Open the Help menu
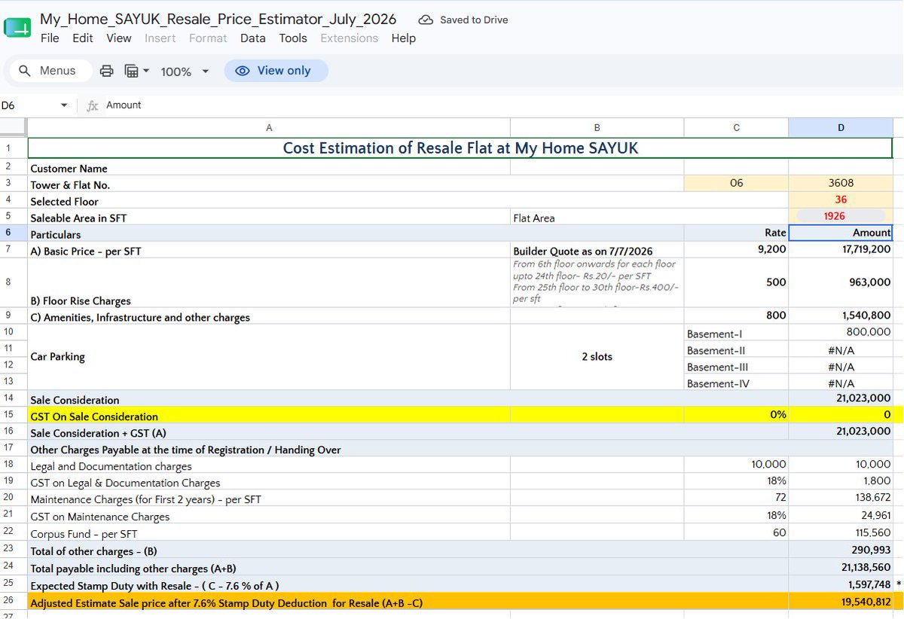904x619 pixels. [x=403, y=38]
